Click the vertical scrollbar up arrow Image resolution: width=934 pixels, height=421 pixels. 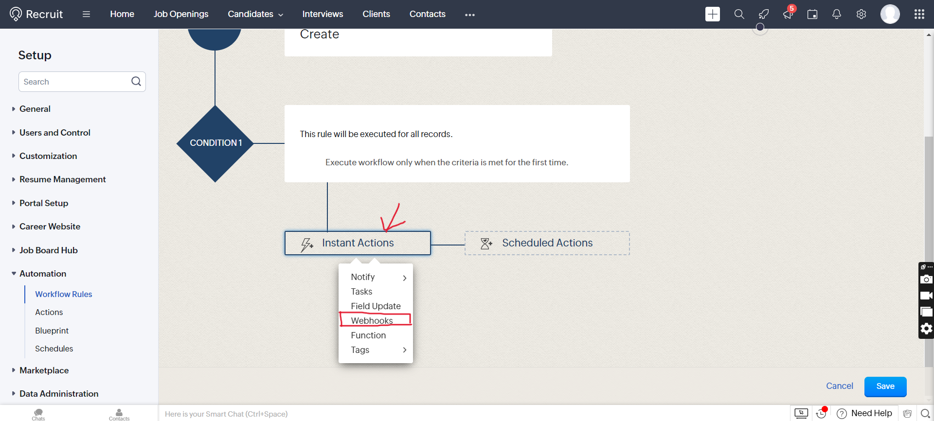[x=929, y=35]
